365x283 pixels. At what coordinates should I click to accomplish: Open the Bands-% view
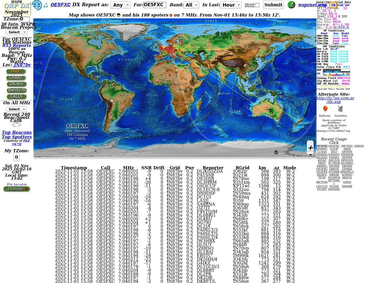[x=17, y=90]
